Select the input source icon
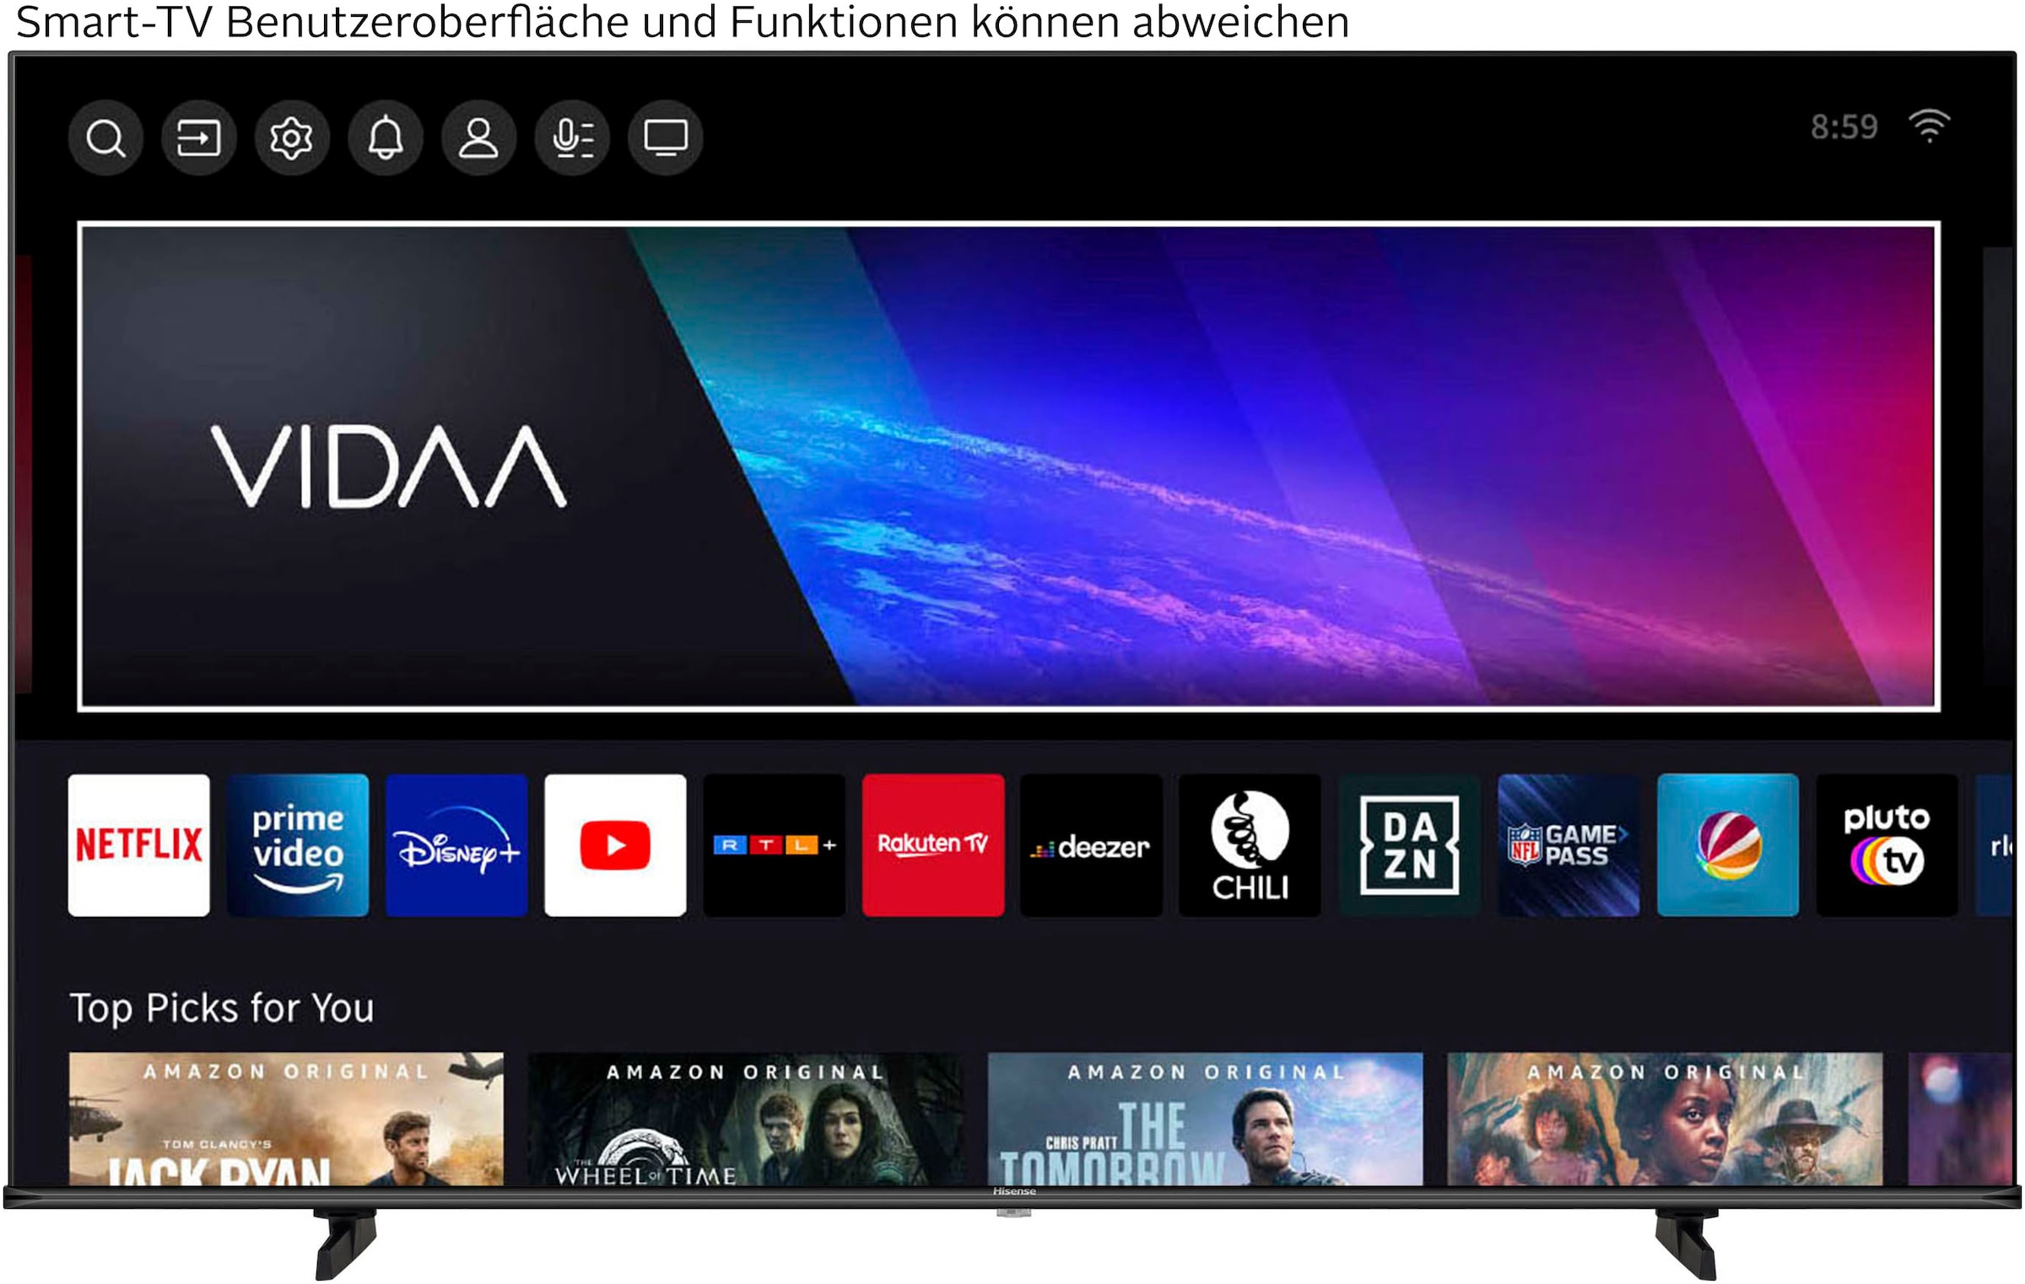The image size is (2025, 1284). point(199,138)
